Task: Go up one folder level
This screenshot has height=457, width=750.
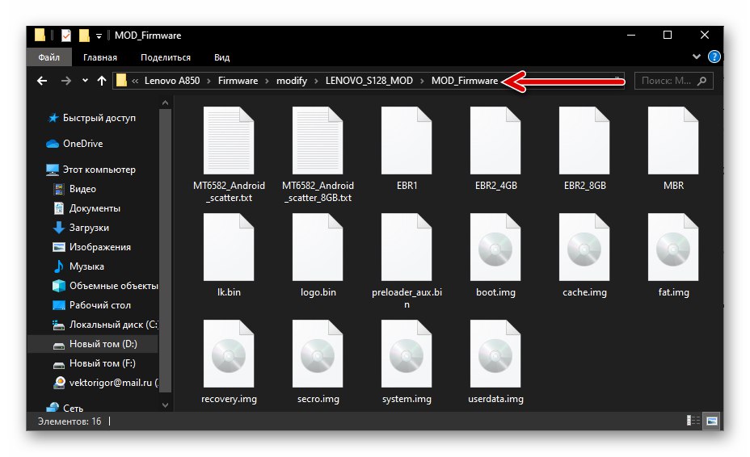Action: click(101, 81)
